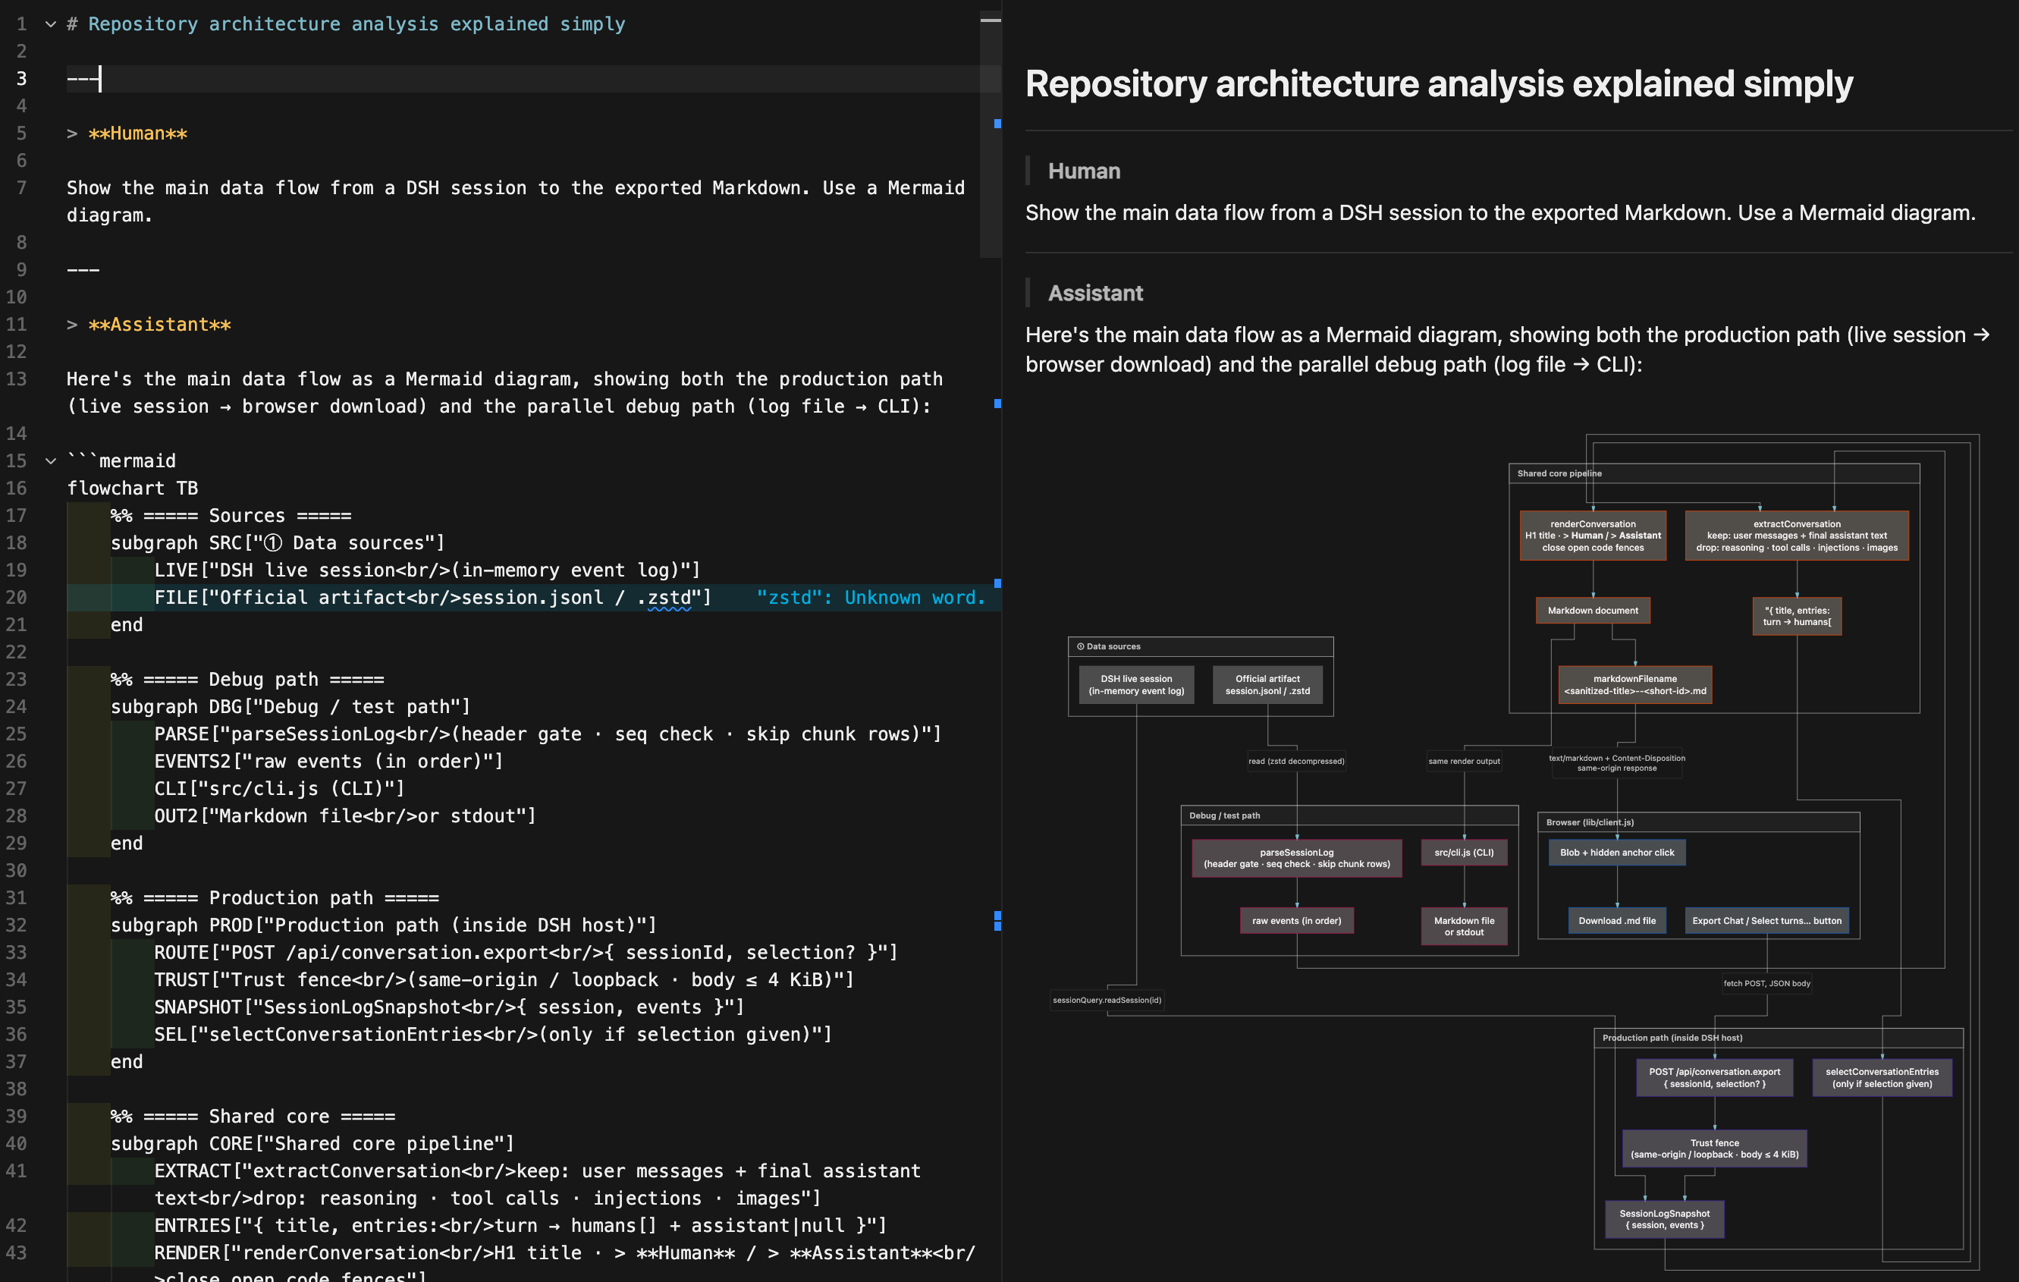This screenshot has height=1282, width=2019.
Task: Click the preview heading 'Repository architecture analysis explained simply'
Action: [1439, 84]
